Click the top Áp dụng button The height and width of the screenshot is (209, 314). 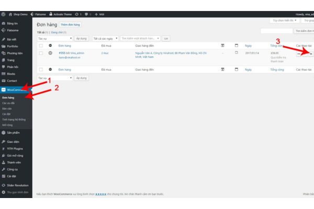click(81, 38)
